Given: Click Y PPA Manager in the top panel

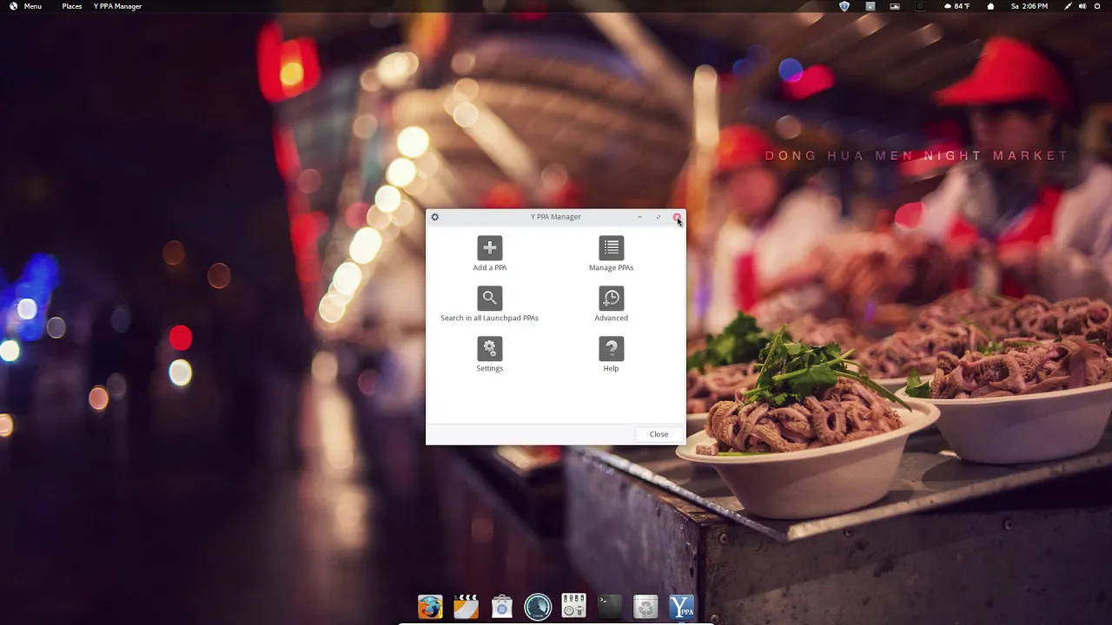Looking at the screenshot, I should click(117, 6).
